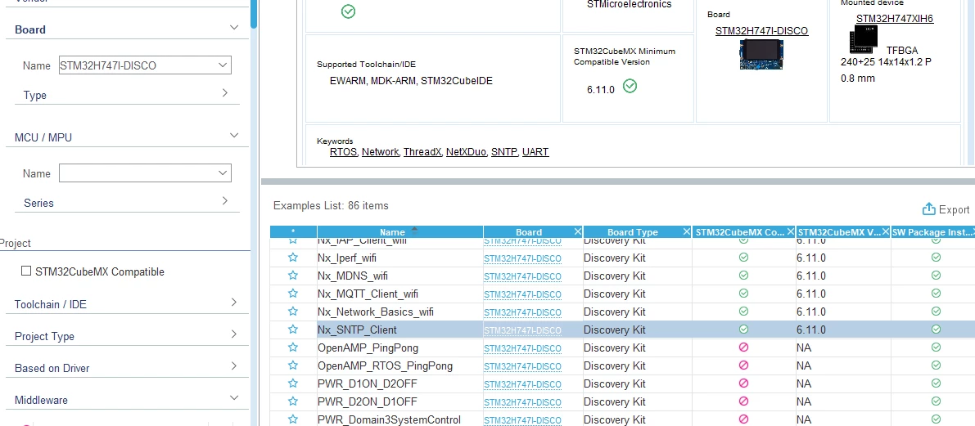Remove the STM32CubeMX V... column
Image resolution: width=975 pixels, height=426 pixels.
(886, 231)
